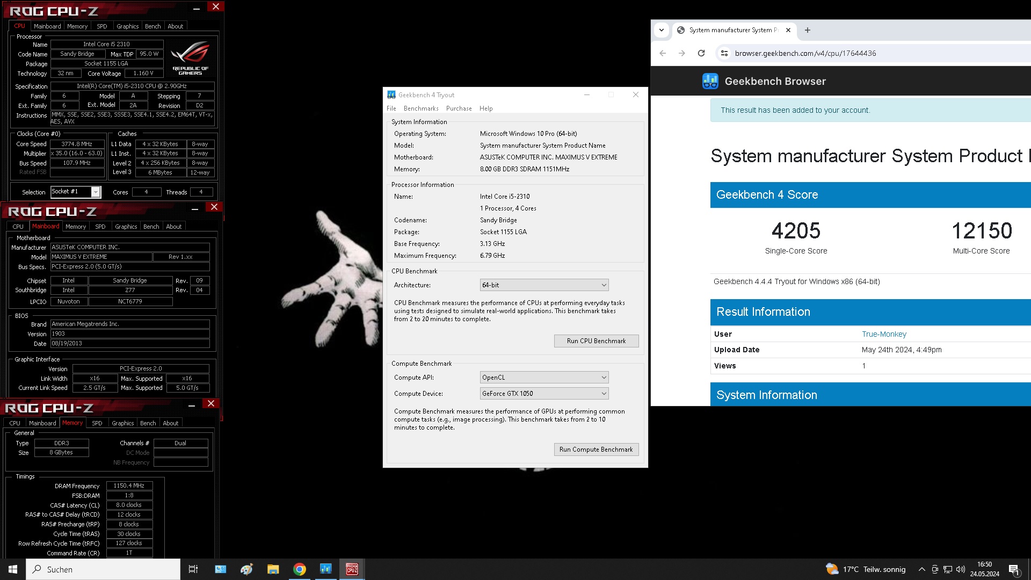Switch to Geekbench via its taskbar icon
The image size is (1031, 580).
(325, 569)
